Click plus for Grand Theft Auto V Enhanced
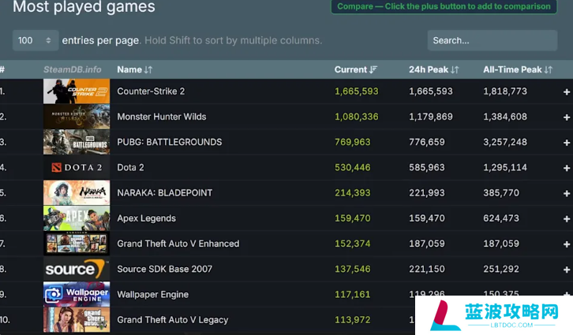Screen dimensions: 573x335 point(567,244)
